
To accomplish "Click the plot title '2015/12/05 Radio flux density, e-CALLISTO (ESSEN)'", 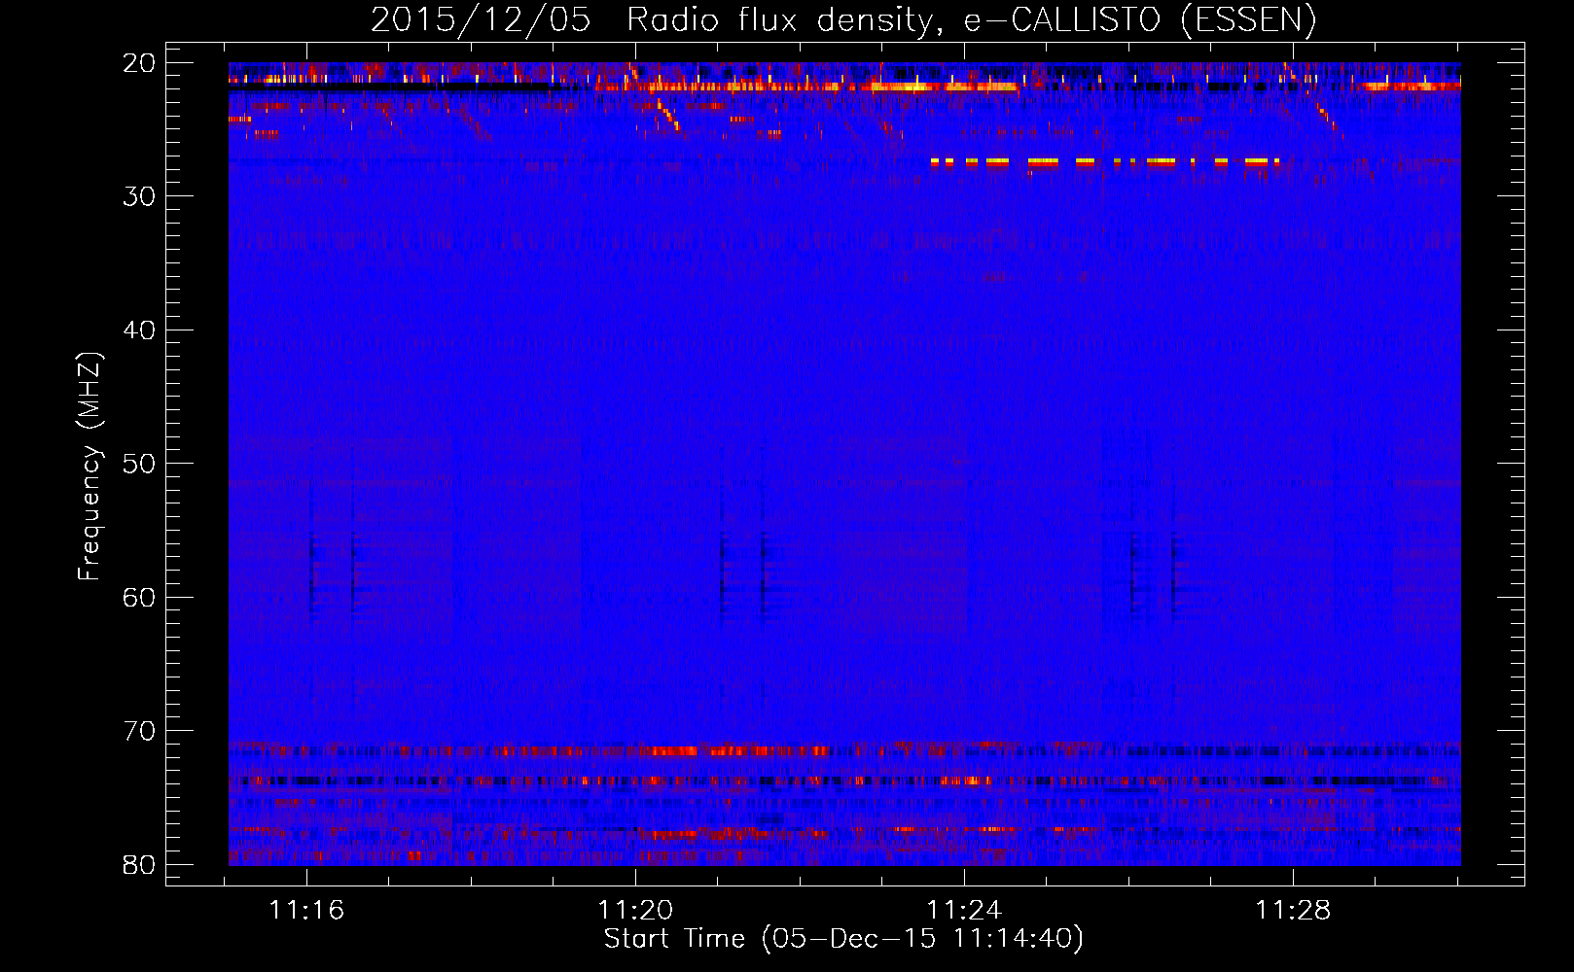I will pyautogui.click(x=842, y=19).
